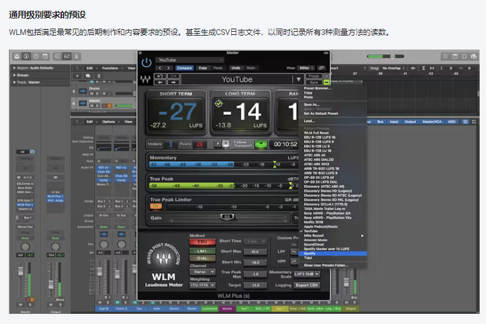The width and height of the screenshot is (486, 324).
Task: Open the View Editor dropdown
Action: (x=306, y=68)
